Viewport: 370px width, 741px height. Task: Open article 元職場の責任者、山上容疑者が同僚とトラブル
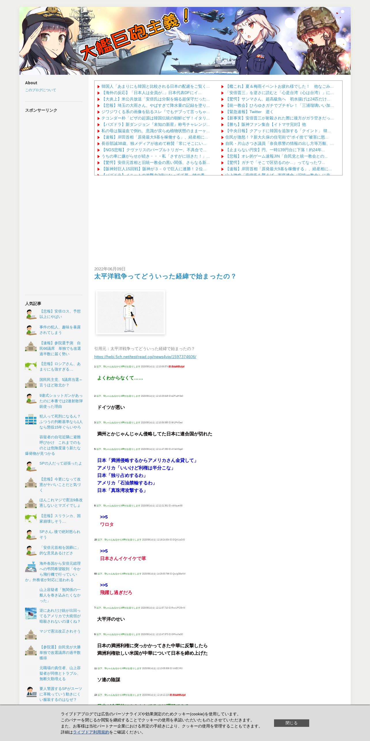(60, 673)
